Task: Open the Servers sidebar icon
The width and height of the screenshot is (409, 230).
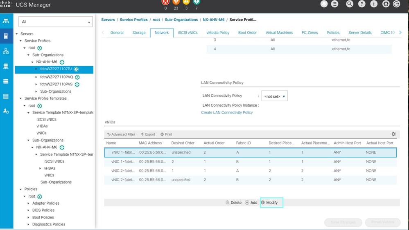Action: [6, 36]
